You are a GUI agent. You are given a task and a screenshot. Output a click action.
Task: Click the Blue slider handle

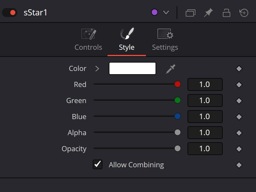tap(178, 116)
